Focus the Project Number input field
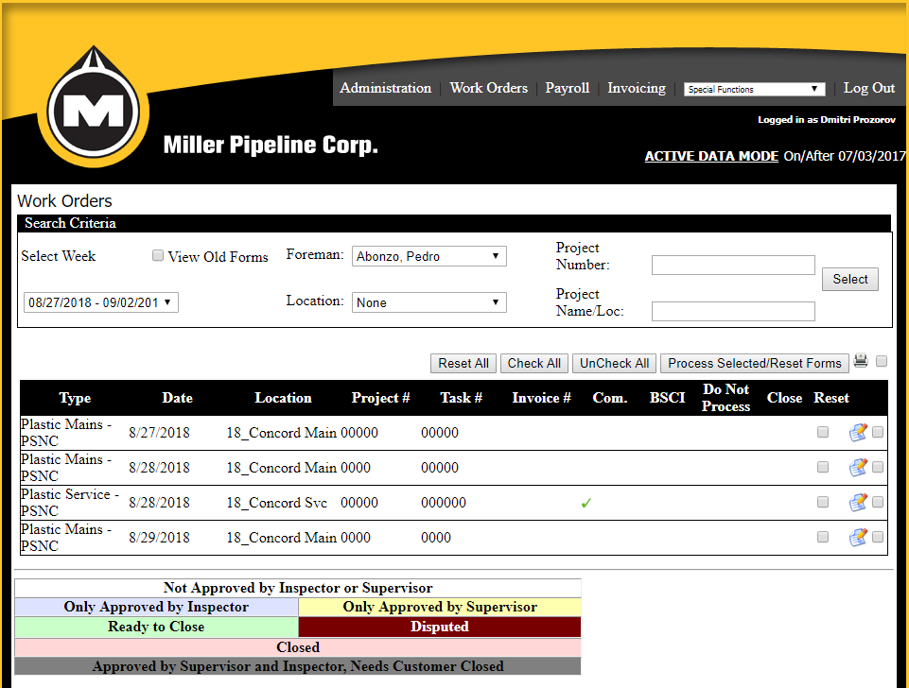The image size is (909, 688). pyautogui.click(x=733, y=266)
